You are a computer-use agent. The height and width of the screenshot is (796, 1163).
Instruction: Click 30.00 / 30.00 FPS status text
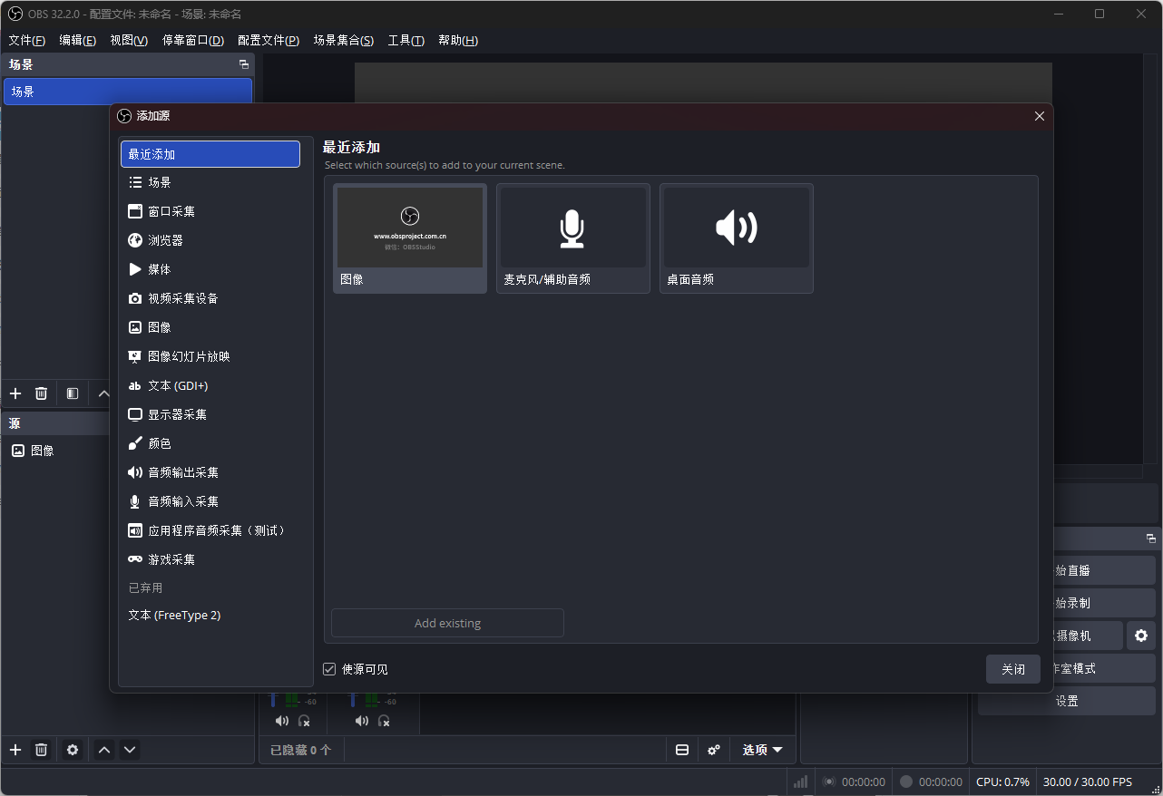(1088, 781)
